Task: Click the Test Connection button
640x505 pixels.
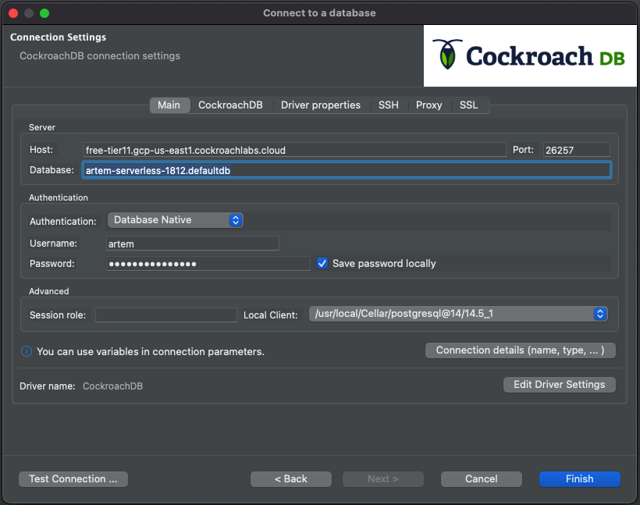Action: (73, 479)
